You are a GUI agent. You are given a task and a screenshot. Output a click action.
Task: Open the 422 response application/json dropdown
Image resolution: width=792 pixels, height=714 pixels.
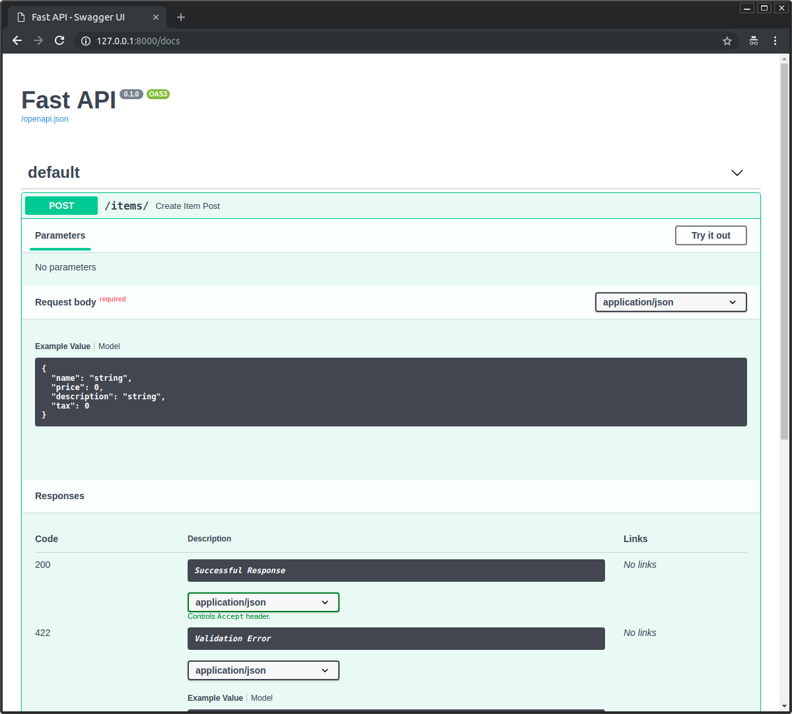(x=263, y=670)
